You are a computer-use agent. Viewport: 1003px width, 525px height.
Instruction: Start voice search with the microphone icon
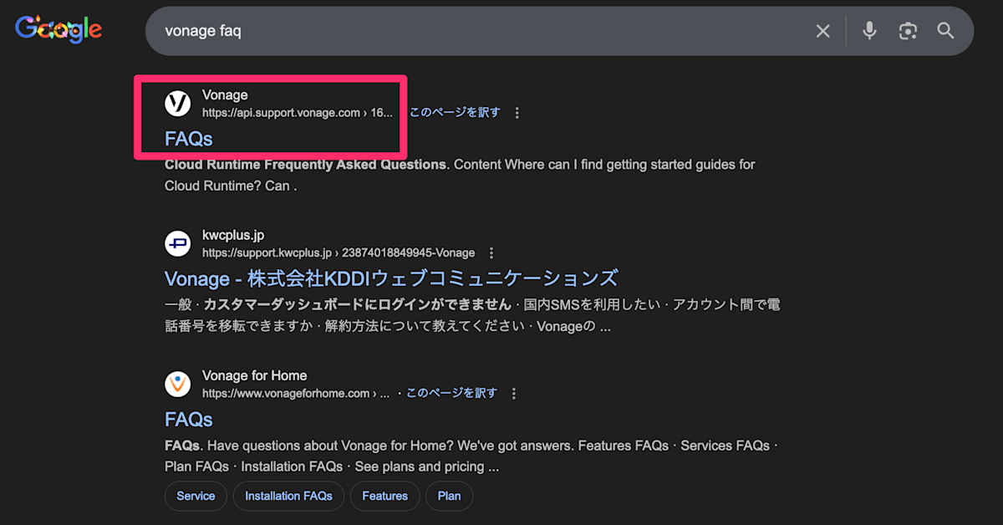[869, 30]
